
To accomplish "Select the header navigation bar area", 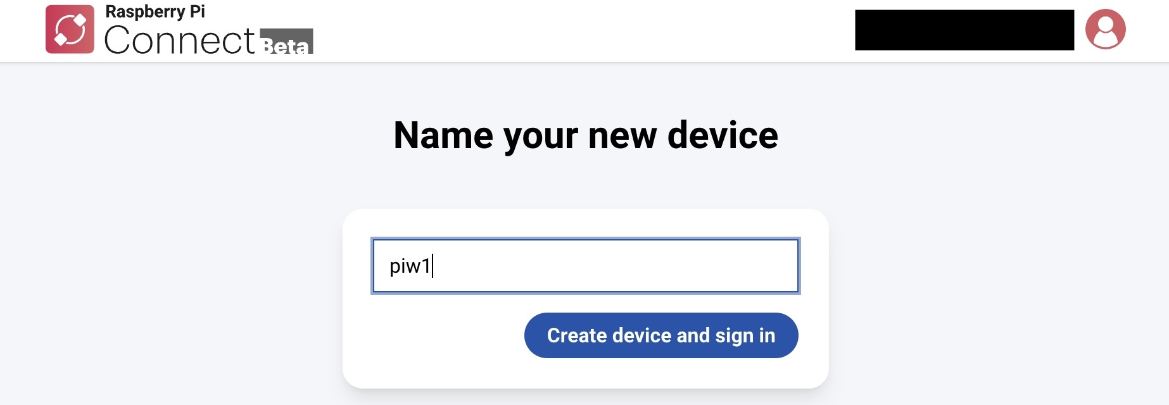I will [x=570, y=30].
